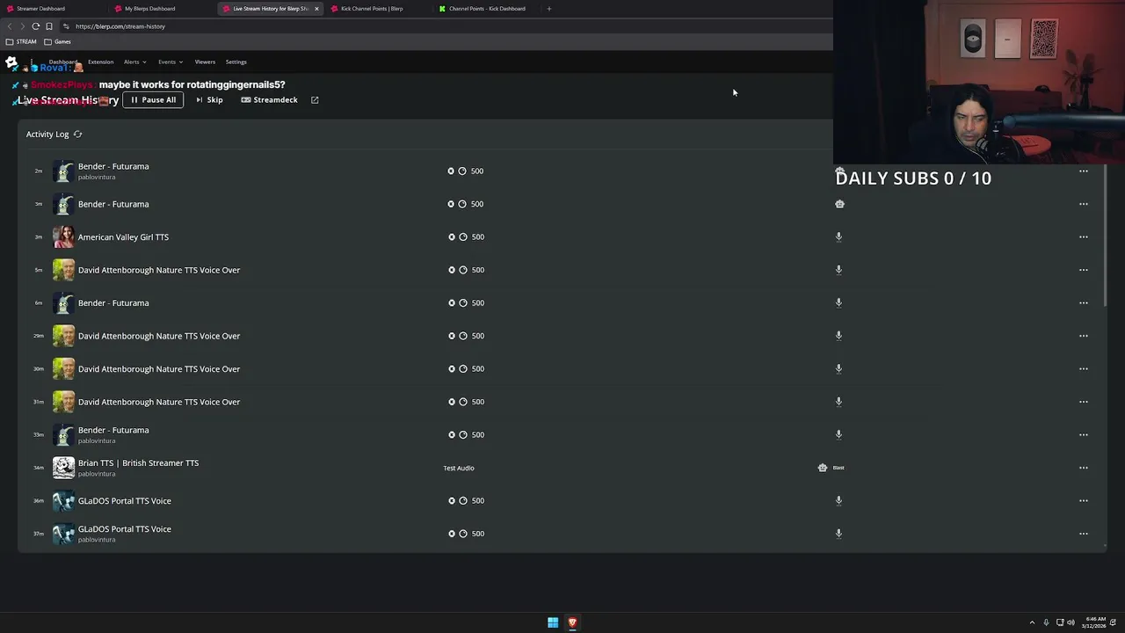Open more options for 36m GLaDOS row
The image size is (1125, 633).
tap(1084, 500)
